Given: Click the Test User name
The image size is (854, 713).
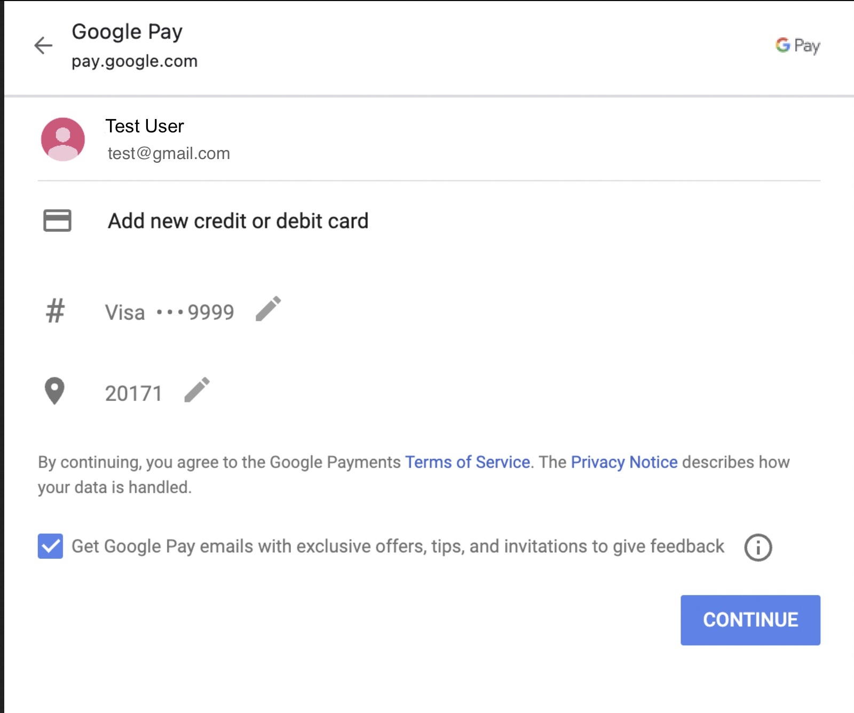Looking at the screenshot, I should 145,126.
